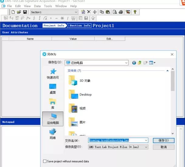185x167 pixels.
Task: Open the Data menu
Action: (37, 6)
